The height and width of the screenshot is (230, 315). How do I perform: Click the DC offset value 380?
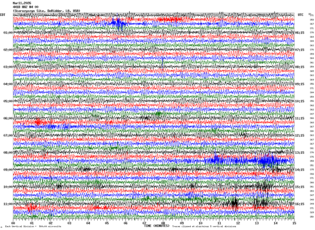[312, 131]
